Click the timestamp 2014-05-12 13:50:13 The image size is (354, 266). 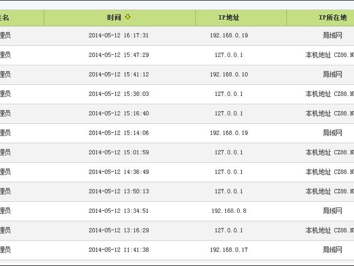[119, 191]
